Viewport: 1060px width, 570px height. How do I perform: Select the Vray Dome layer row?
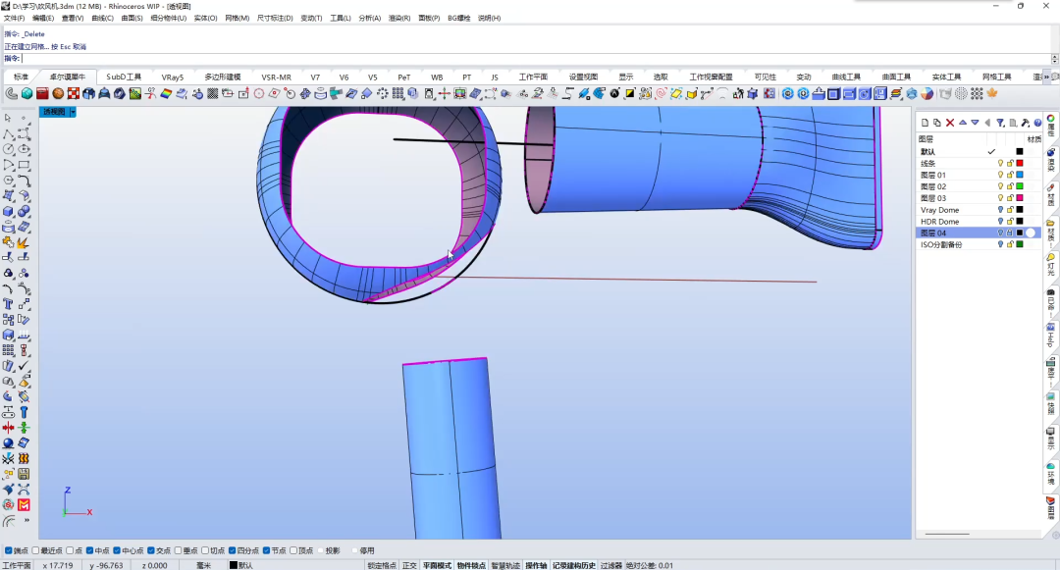pos(979,210)
